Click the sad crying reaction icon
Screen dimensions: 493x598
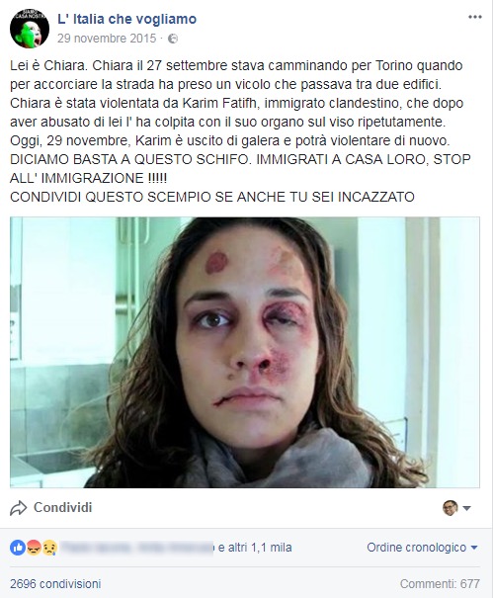coord(49,548)
